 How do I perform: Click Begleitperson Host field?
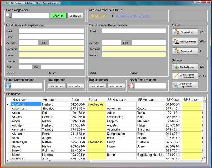[x=134, y=31]
